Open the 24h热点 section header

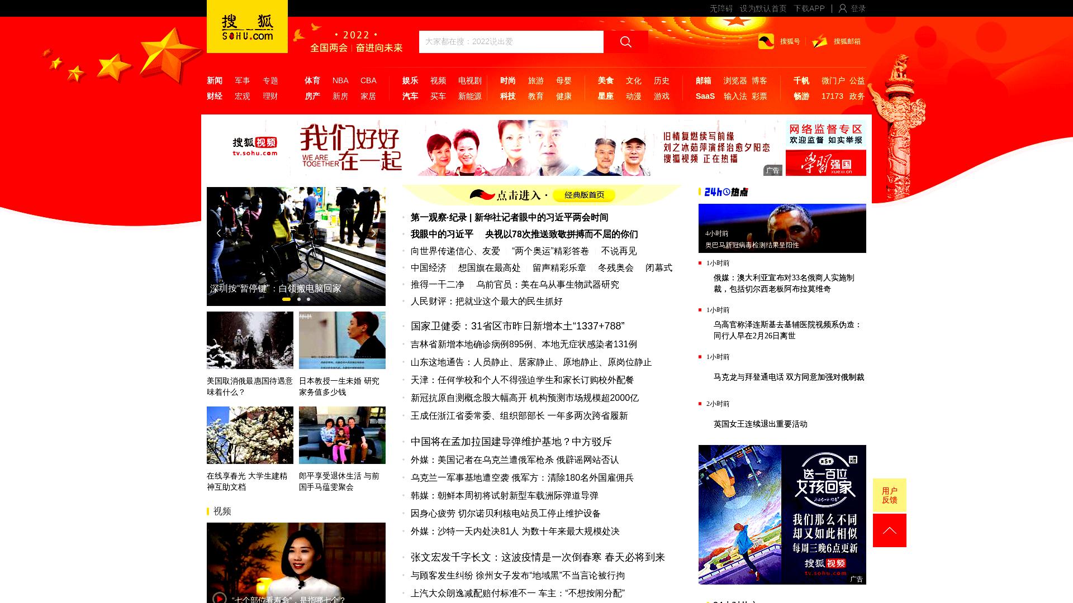725,192
